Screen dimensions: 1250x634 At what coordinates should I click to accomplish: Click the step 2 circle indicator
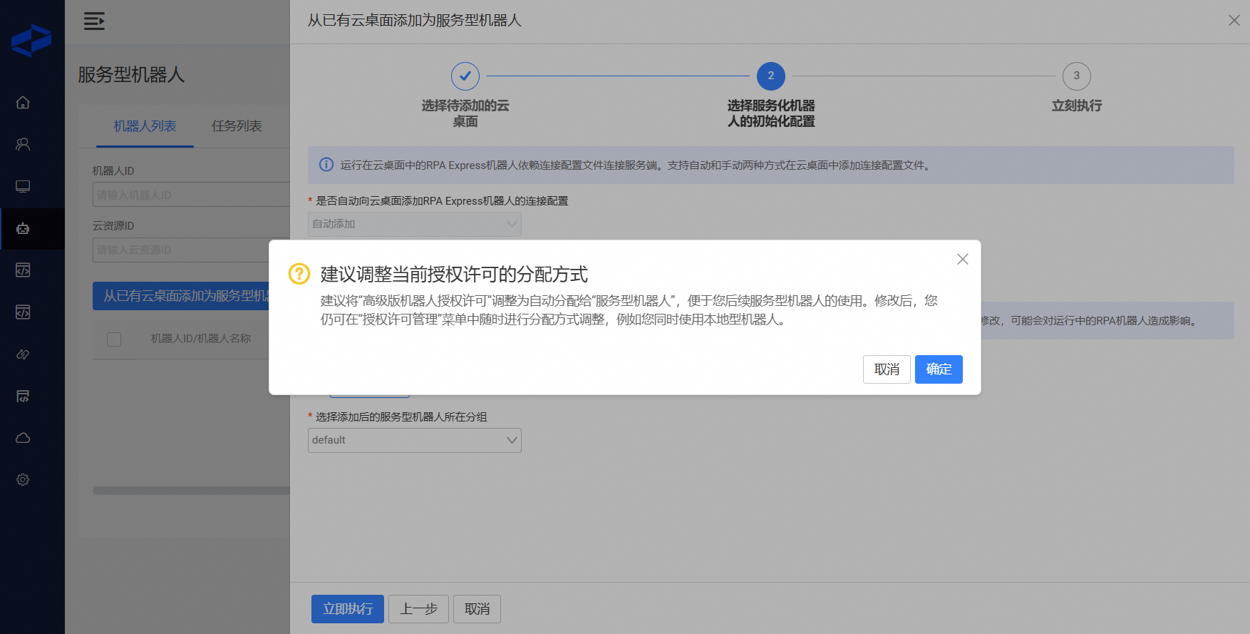(771, 76)
